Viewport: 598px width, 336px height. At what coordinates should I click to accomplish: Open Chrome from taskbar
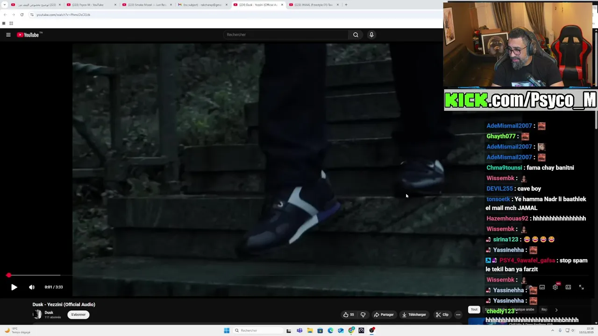pyautogui.click(x=351, y=330)
